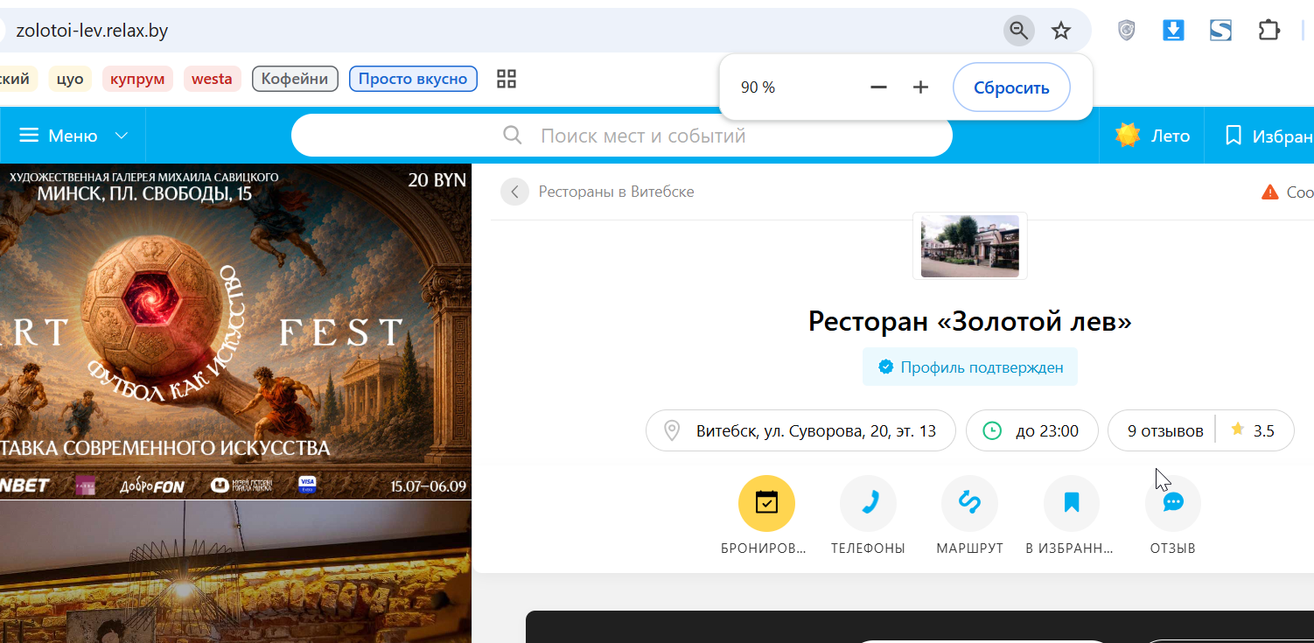Screen dimensions: 1314x643
Task: Click the blue S extension icon
Action: (x=1220, y=31)
